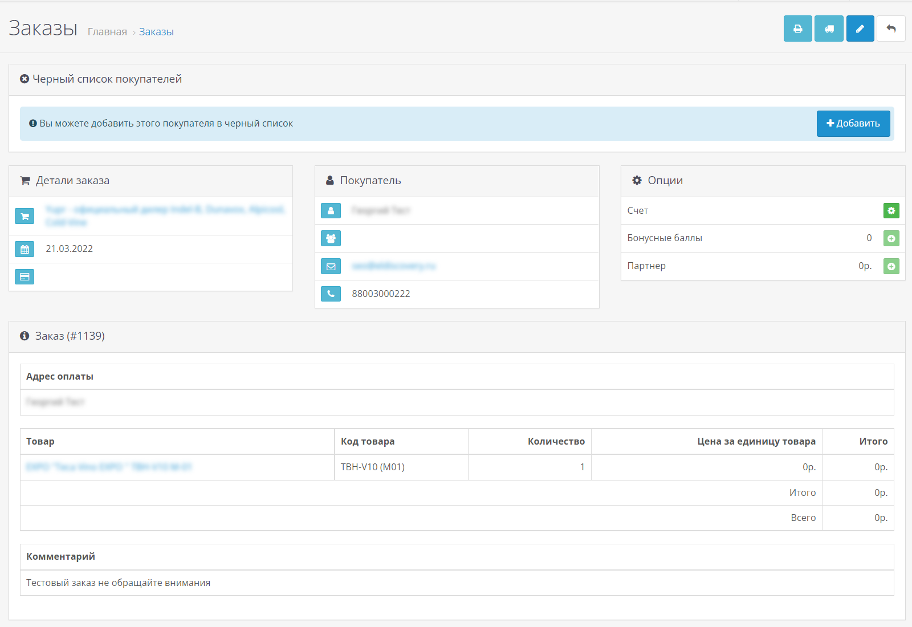Go back with return arrow button
This screenshot has width=912, height=627.
coord(891,28)
